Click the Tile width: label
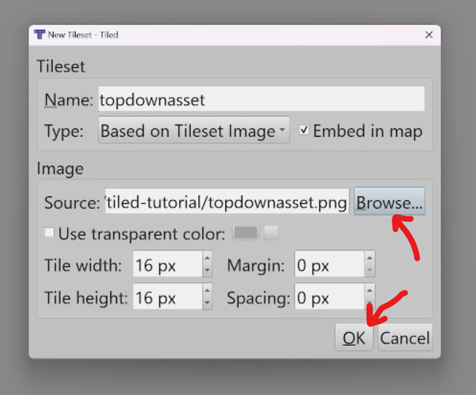 coord(83,265)
